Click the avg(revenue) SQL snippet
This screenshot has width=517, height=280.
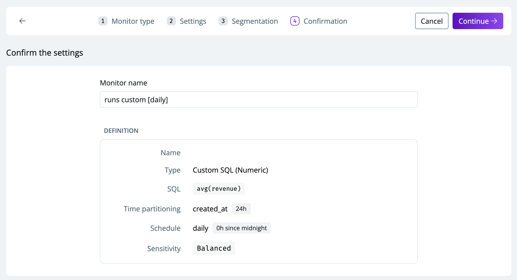pyautogui.click(x=219, y=189)
